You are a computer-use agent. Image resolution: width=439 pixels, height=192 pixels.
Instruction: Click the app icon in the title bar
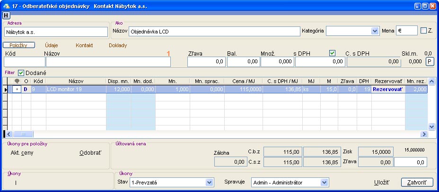click(x=6, y=5)
